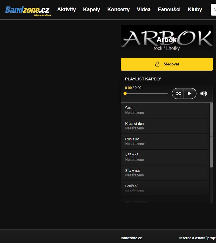Screen dimensions: 216x243
Task: Open the Aktivity menu item
Action: point(66,10)
